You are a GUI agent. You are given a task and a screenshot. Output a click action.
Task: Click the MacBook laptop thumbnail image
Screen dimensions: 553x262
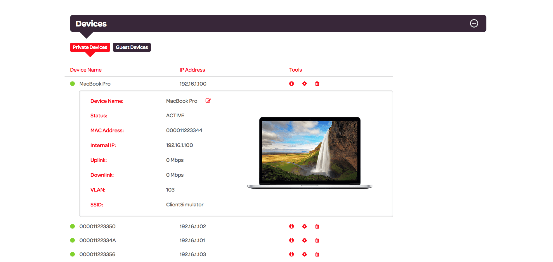coord(309,151)
